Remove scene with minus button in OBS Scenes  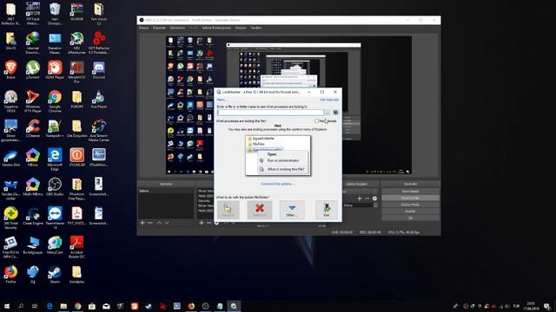(x=150, y=223)
